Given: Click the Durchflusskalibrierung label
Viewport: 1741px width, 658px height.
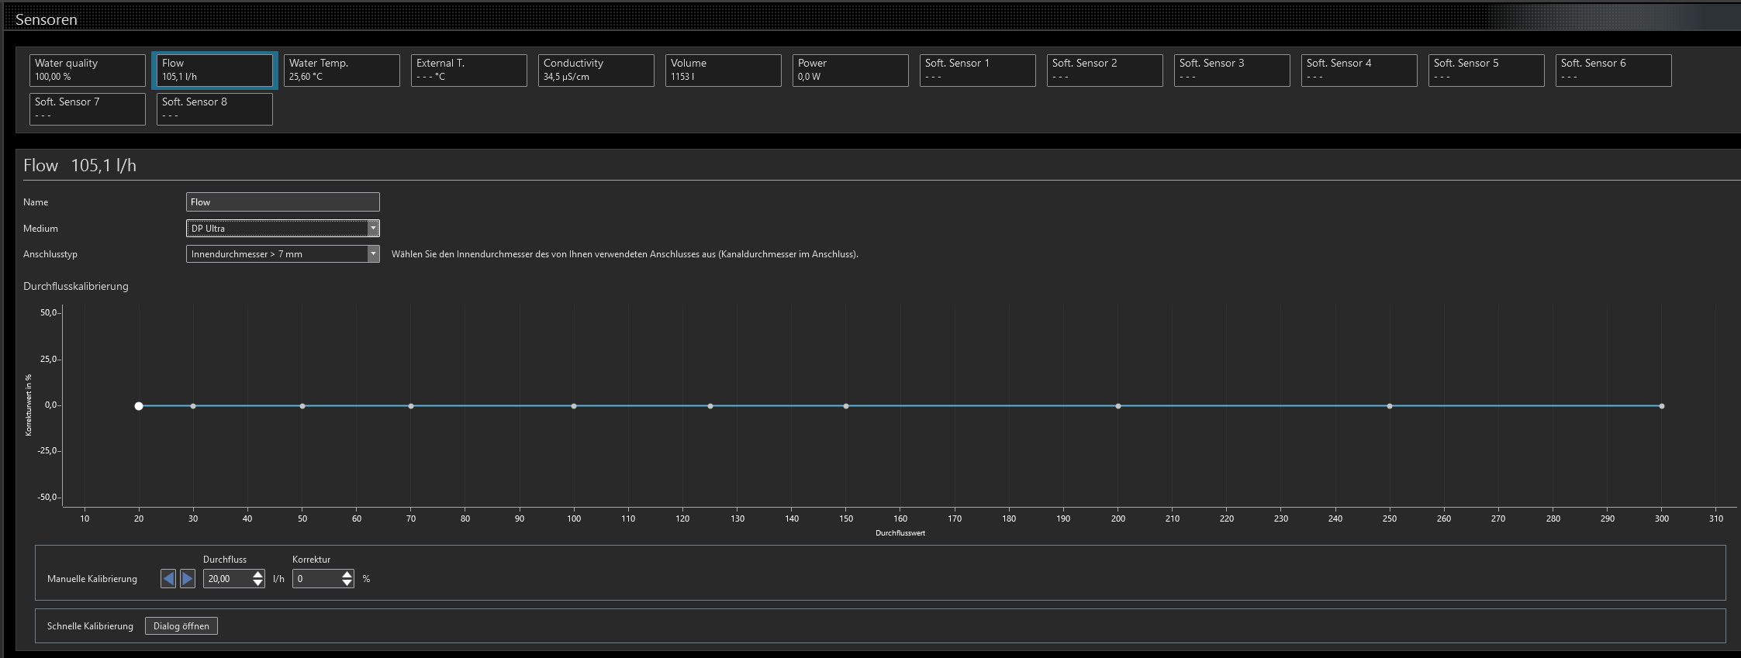Looking at the screenshot, I should click(76, 286).
